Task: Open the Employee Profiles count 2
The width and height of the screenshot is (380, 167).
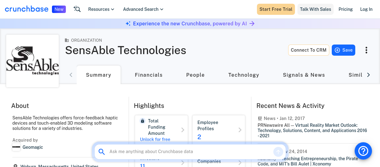Action: click(x=199, y=137)
